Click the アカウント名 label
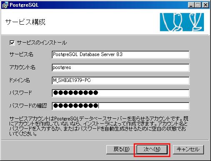Screen dimensions: 211x161 pyautogui.click(x=22, y=67)
